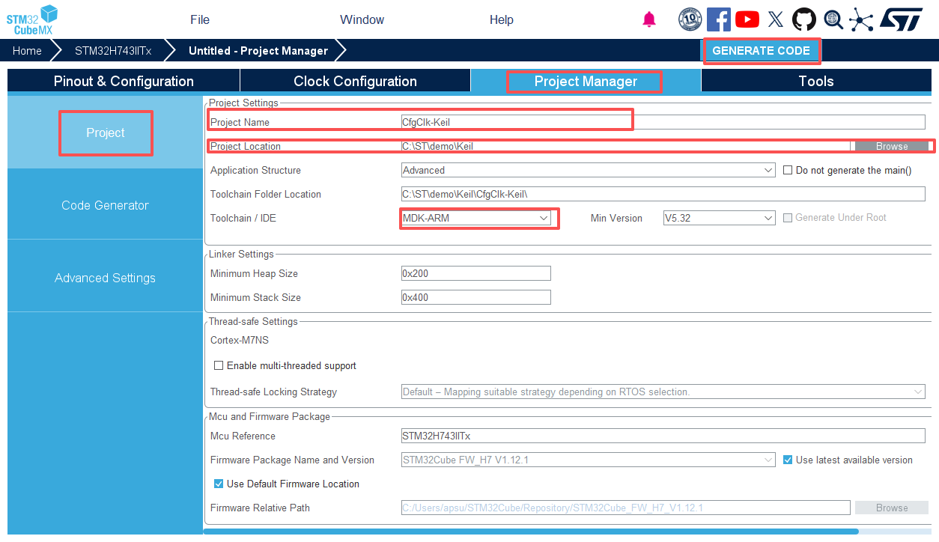Click the Mcu Reference field
Image resolution: width=939 pixels, height=542 pixels.
[663, 436]
